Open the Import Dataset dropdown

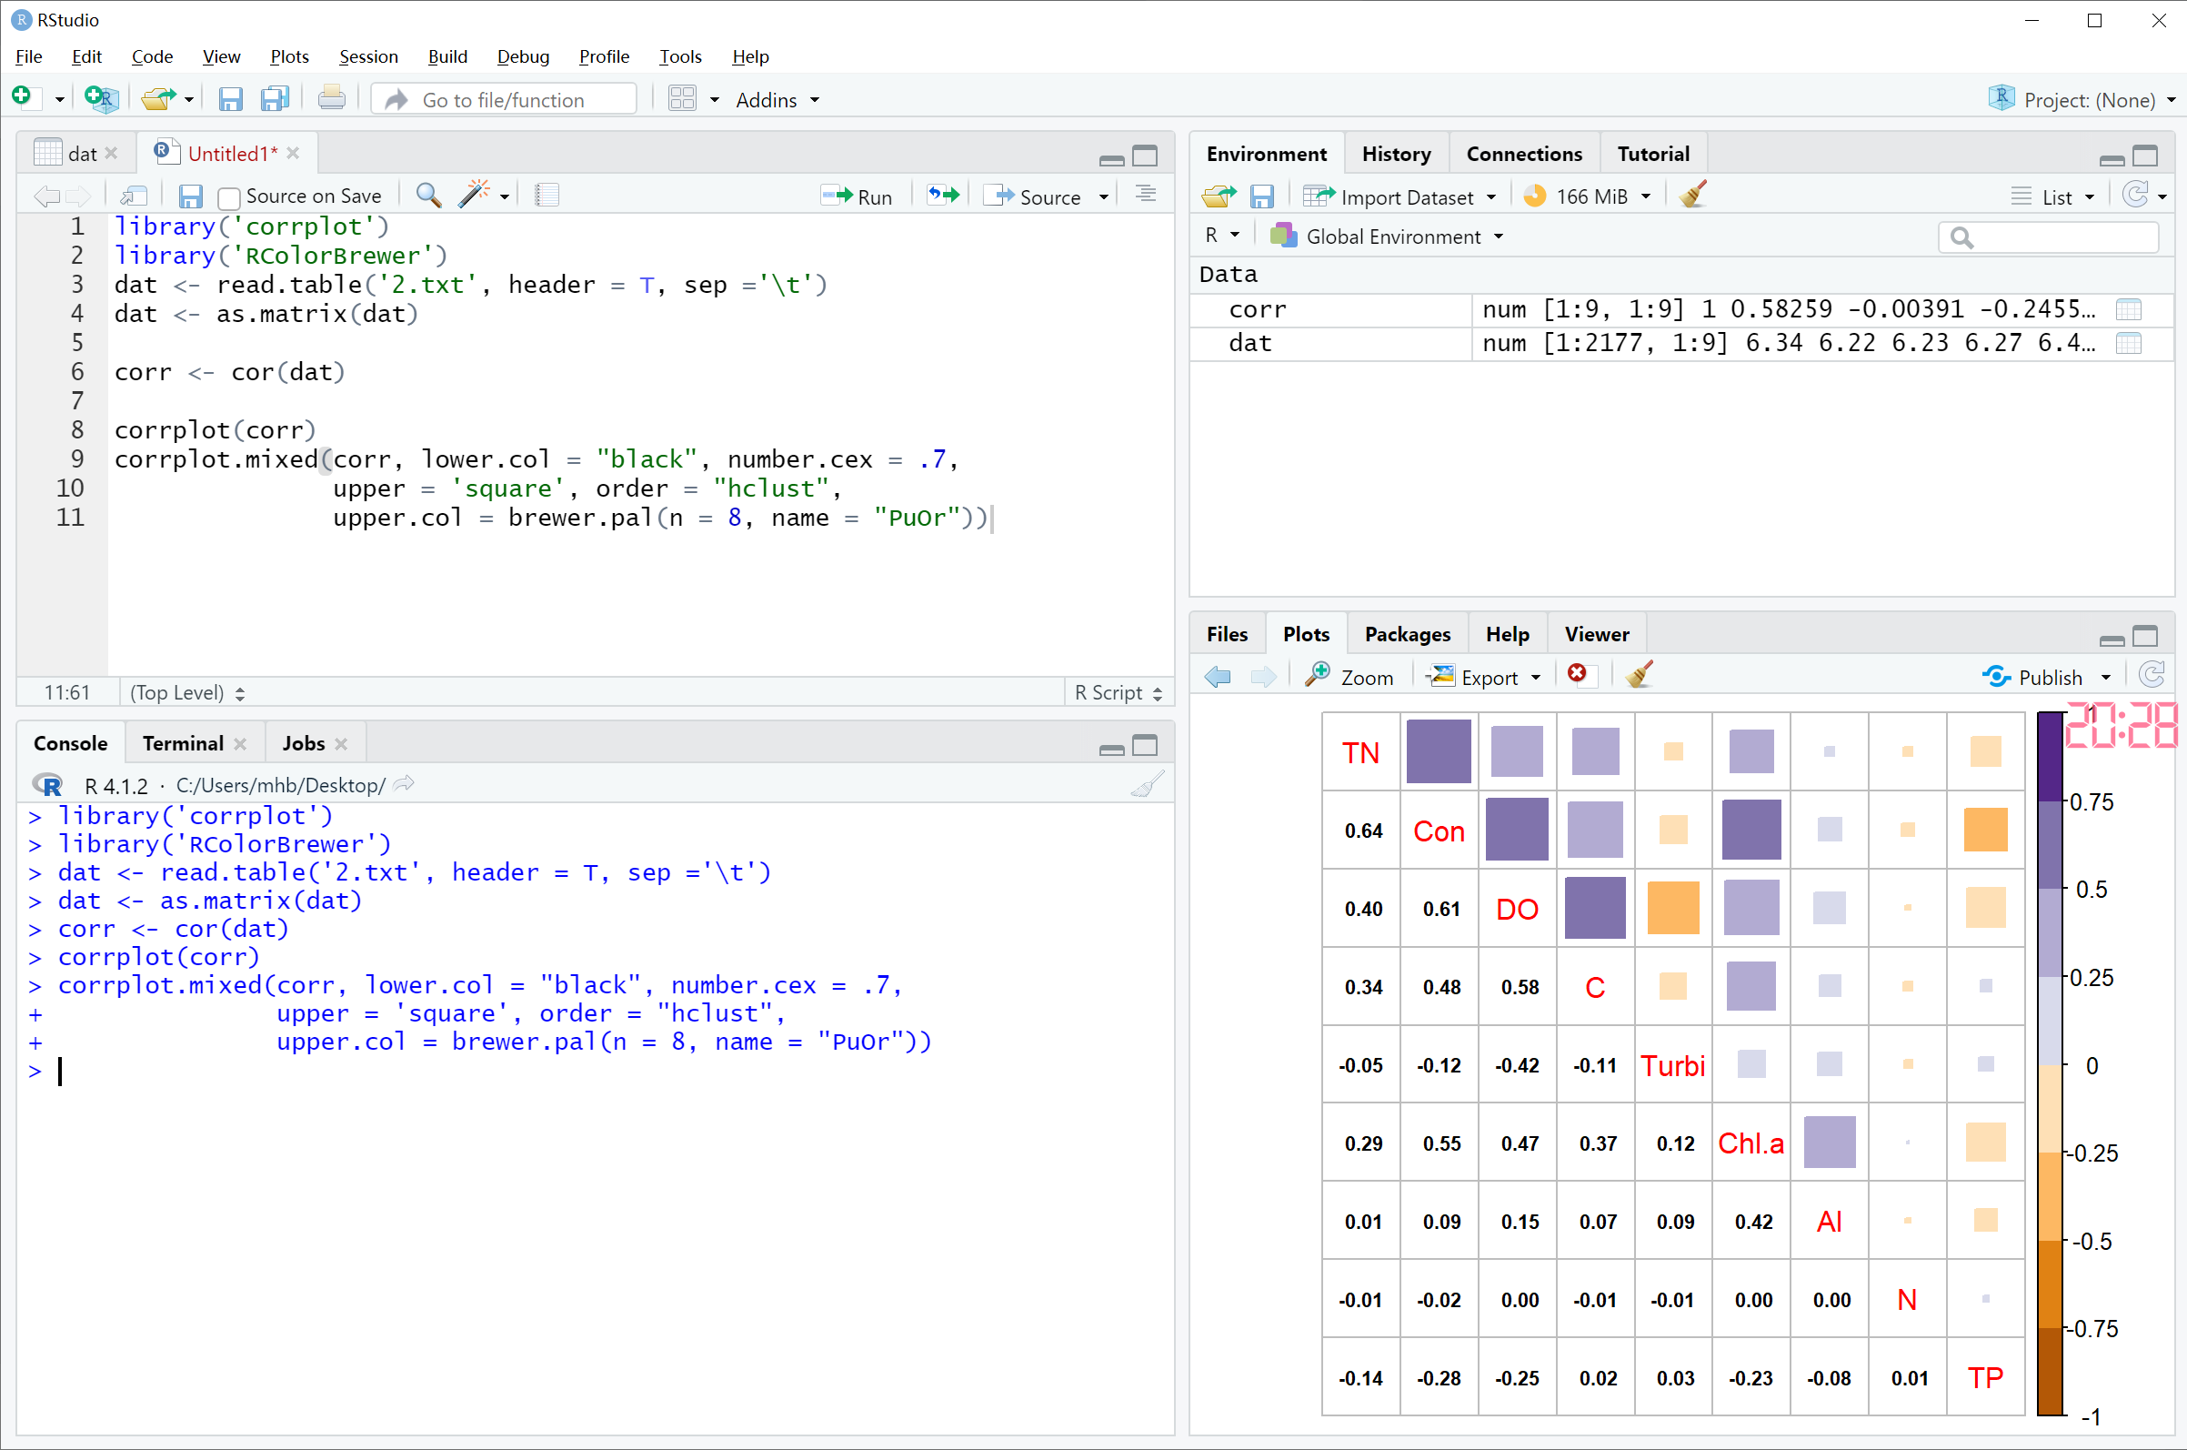[x=1405, y=197]
